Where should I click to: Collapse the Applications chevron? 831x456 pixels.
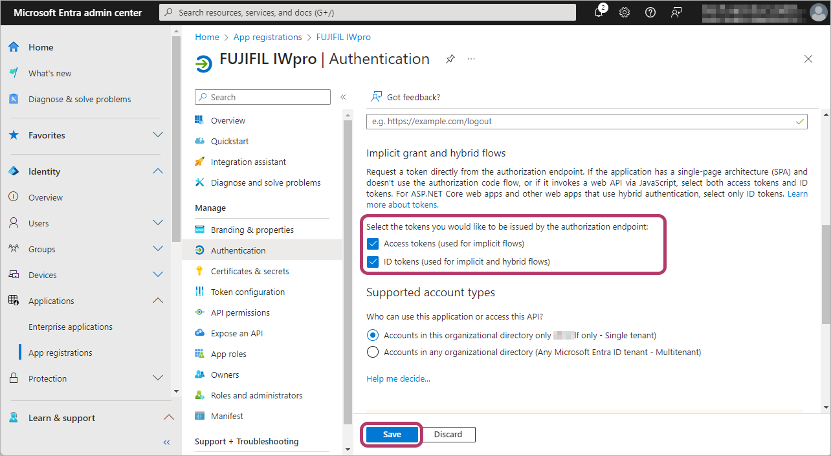coord(157,301)
